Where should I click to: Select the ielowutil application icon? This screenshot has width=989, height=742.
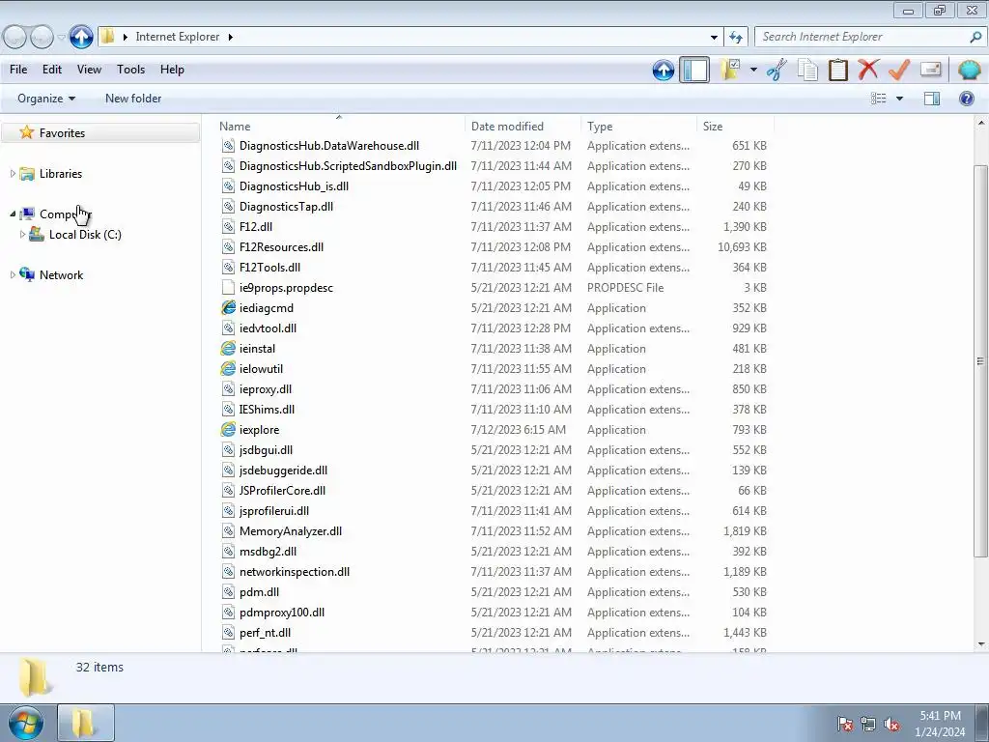228,368
